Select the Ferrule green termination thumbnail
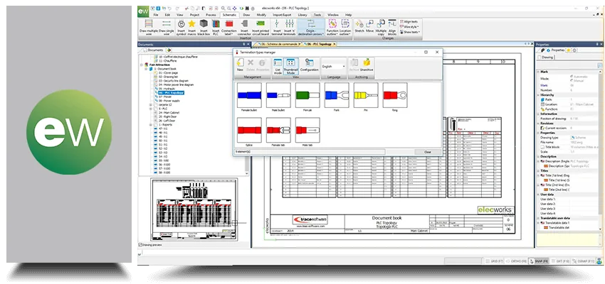Viewport: 605px width, 284px height. tap(307, 95)
